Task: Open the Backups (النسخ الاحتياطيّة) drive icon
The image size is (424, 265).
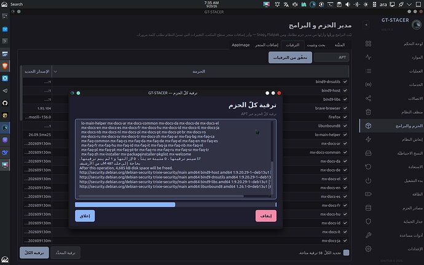Action: (368, 153)
